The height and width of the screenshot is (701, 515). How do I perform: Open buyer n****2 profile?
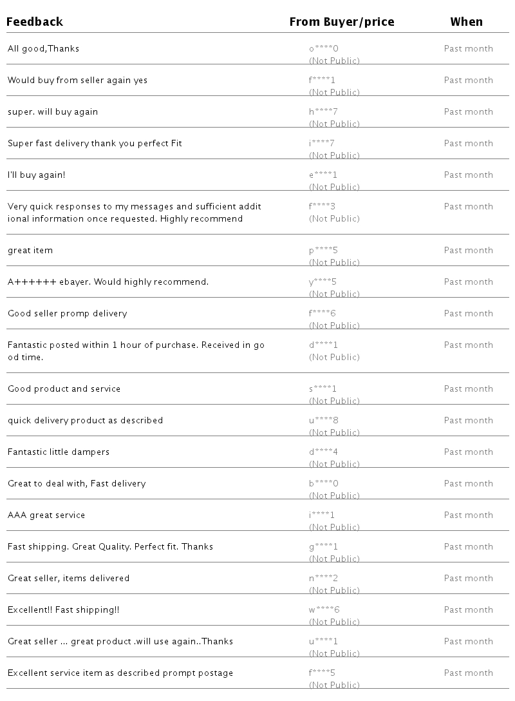coord(323,579)
